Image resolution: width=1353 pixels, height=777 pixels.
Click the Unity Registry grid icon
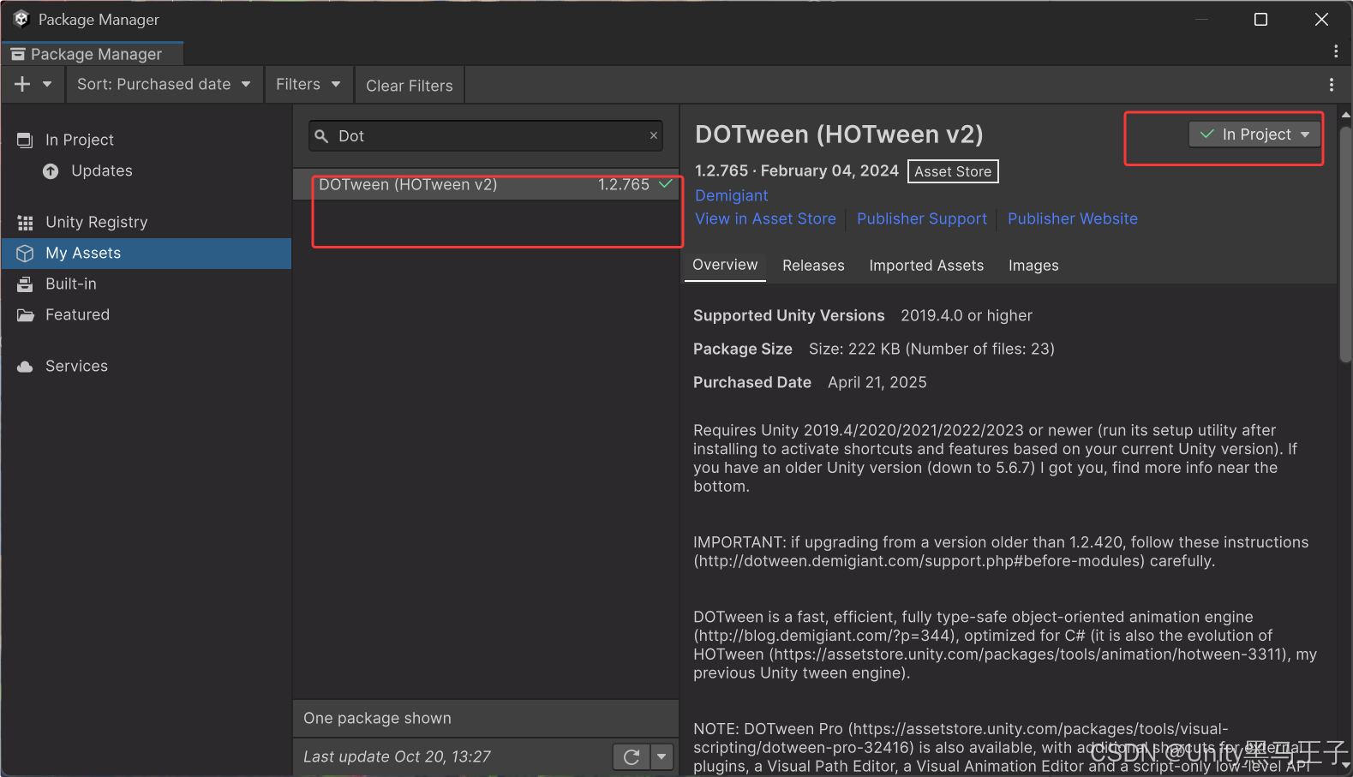tap(25, 223)
